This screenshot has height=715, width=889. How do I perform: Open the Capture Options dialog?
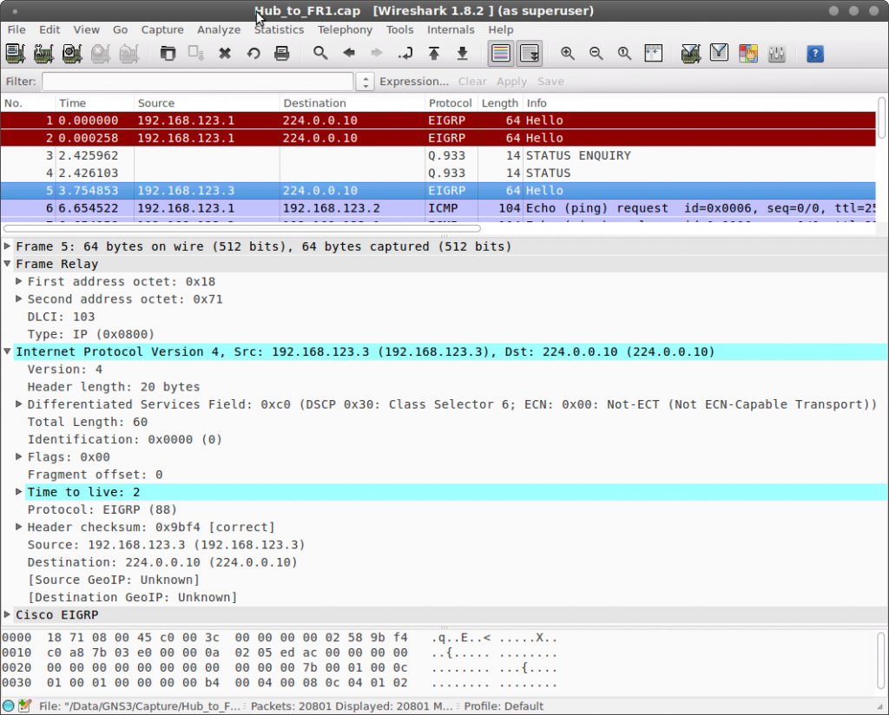(x=43, y=53)
